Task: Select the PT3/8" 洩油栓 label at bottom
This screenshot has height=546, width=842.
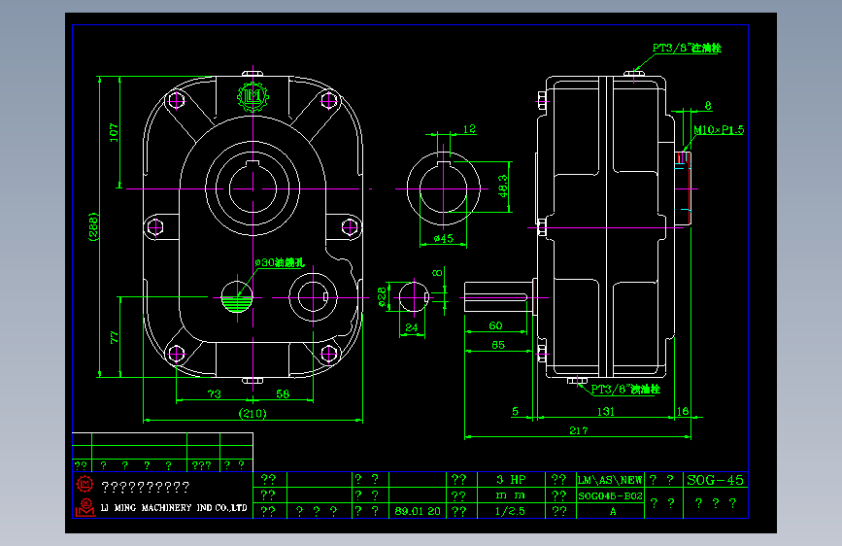Action: (625, 389)
